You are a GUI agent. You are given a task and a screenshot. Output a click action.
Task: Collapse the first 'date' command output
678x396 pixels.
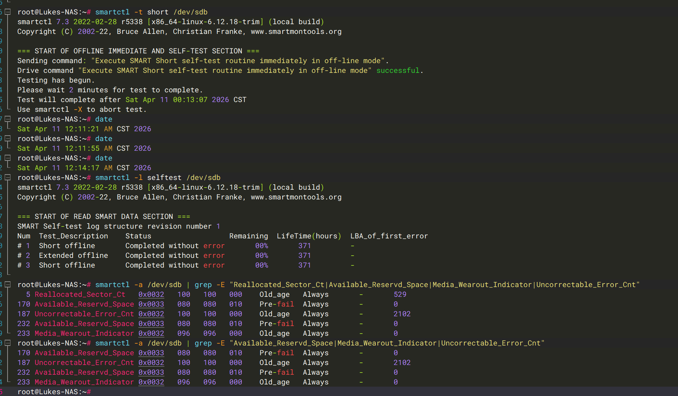(8, 119)
